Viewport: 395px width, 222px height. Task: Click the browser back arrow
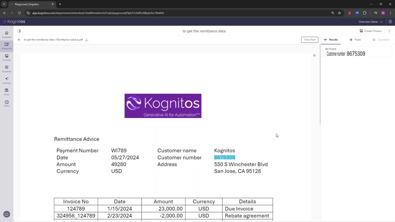4,13
